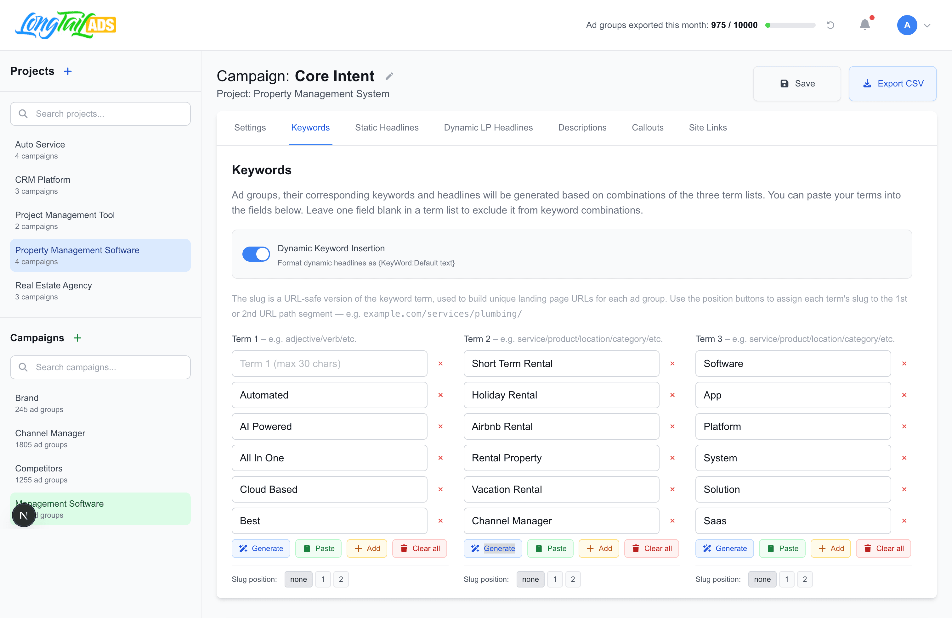This screenshot has width=952, height=618.
Task: Export campaign as CSV
Action: 892,83
